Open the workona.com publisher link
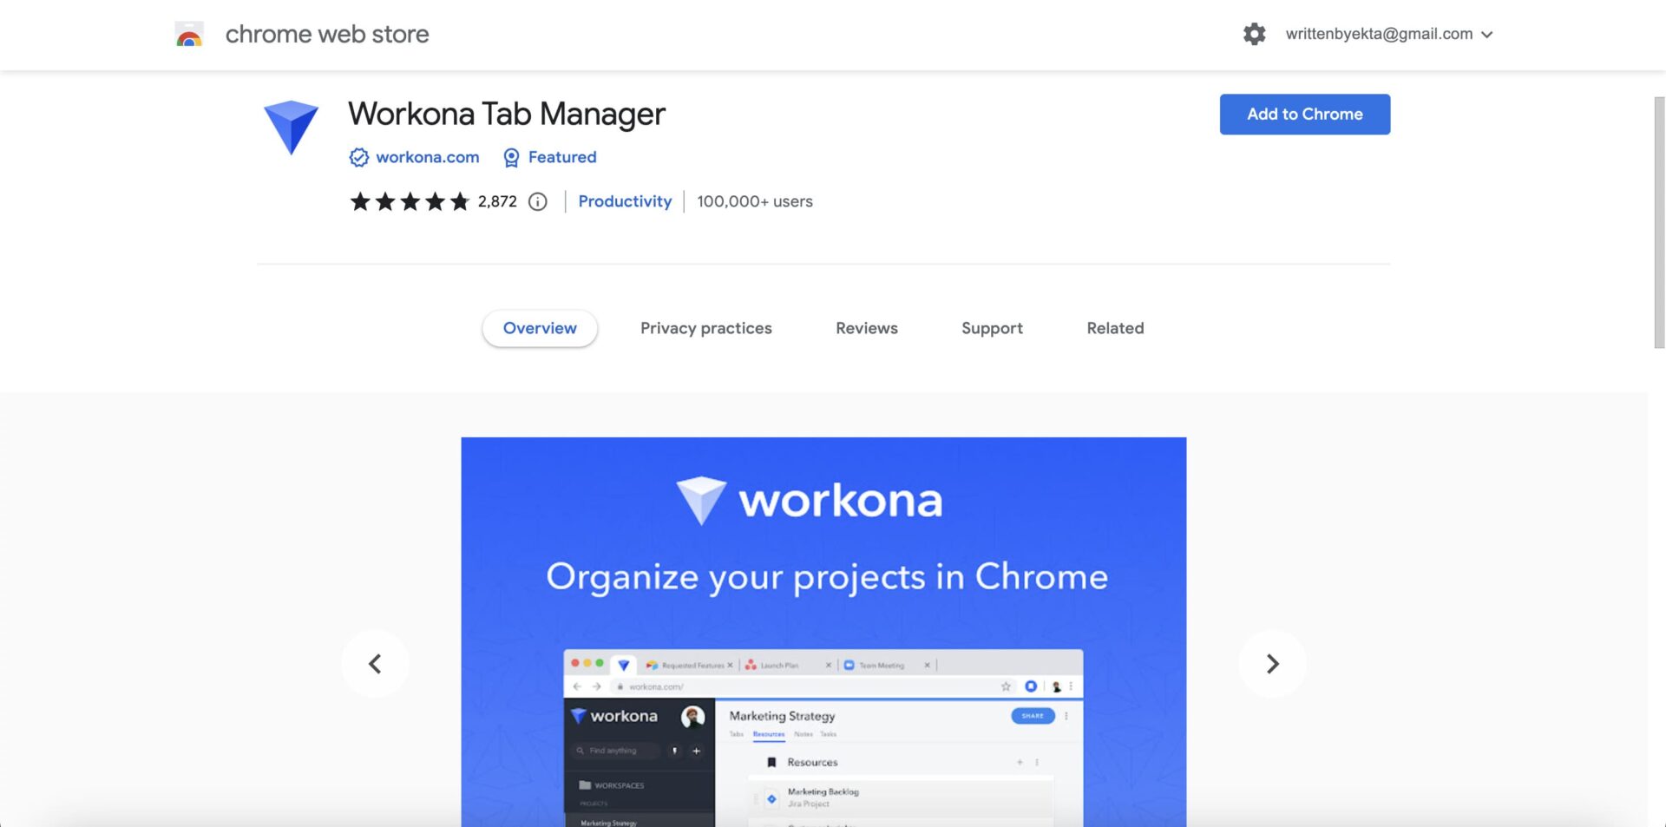 click(427, 157)
